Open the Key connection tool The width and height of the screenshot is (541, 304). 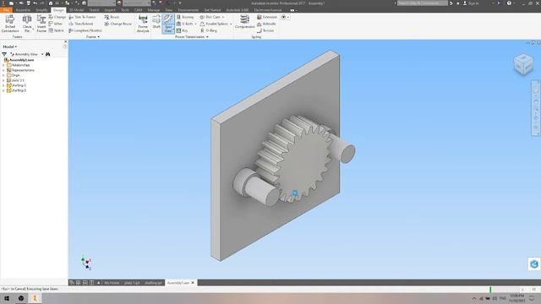click(183, 30)
